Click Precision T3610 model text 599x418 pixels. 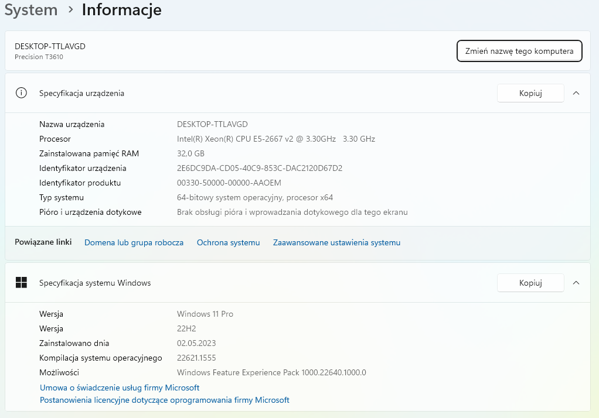pyautogui.click(x=39, y=57)
